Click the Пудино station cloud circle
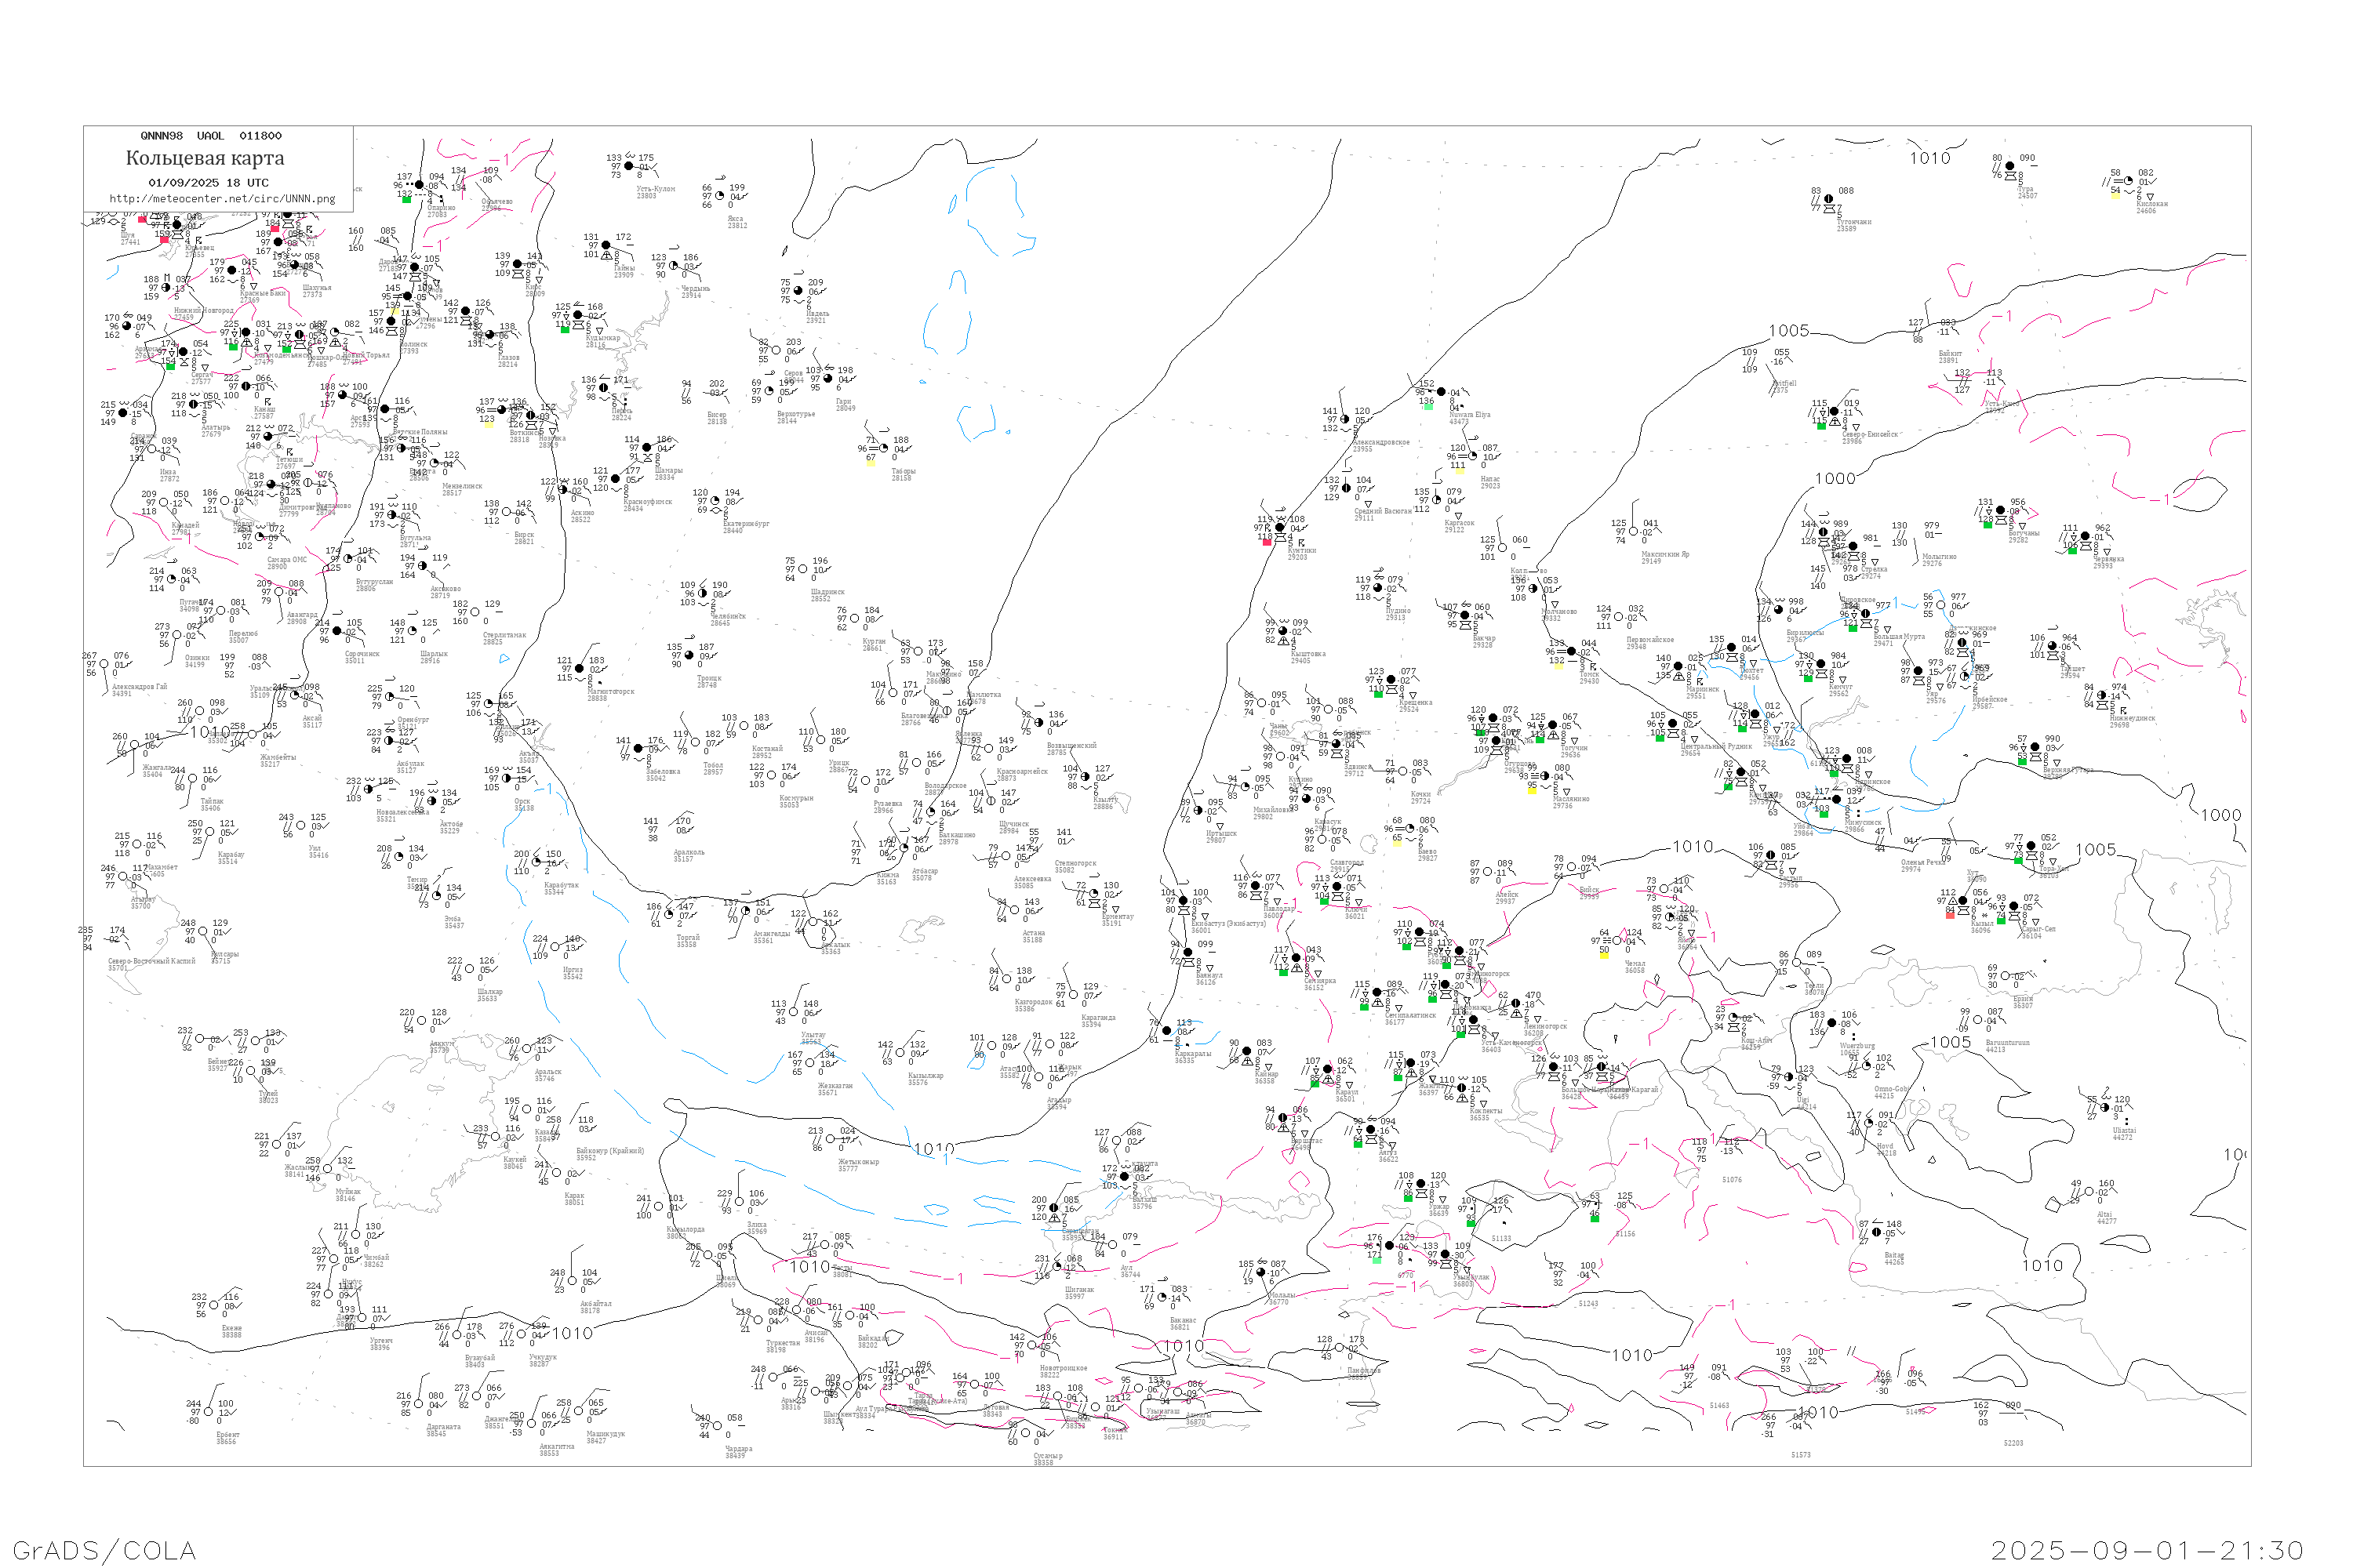Image resolution: width=2353 pixels, height=1568 pixels. [1379, 589]
